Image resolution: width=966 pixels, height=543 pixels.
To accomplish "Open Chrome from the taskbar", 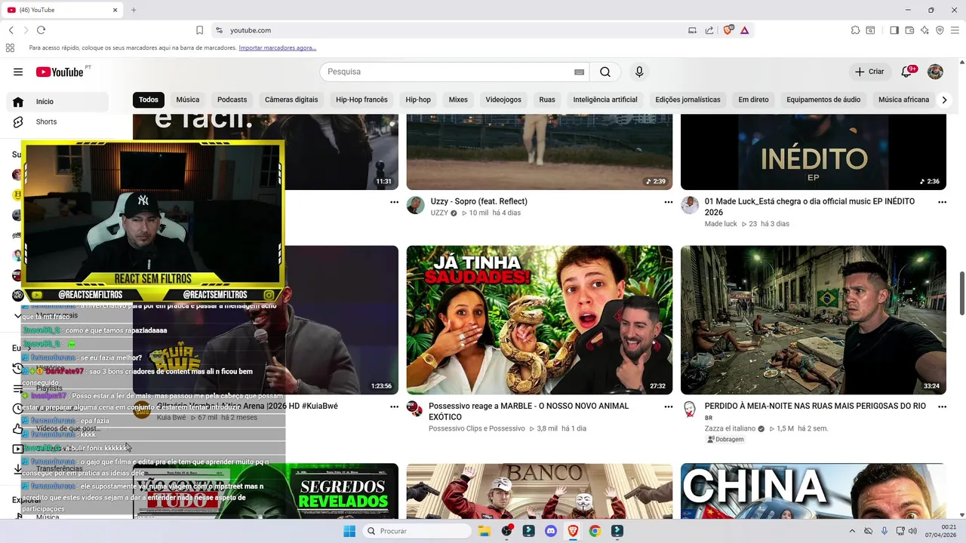I will (595, 531).
